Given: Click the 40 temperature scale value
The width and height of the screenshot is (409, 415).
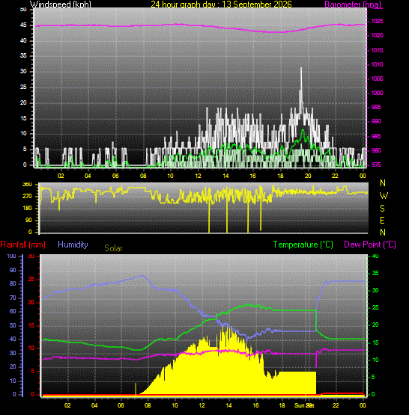Looking at the screenshot, I should click(375, 256).
